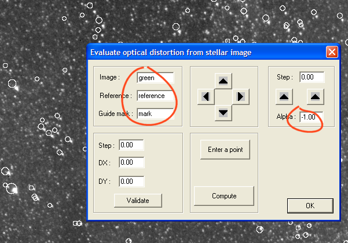
Task: Run Compute on the distortion
Action: coord(224,196)
